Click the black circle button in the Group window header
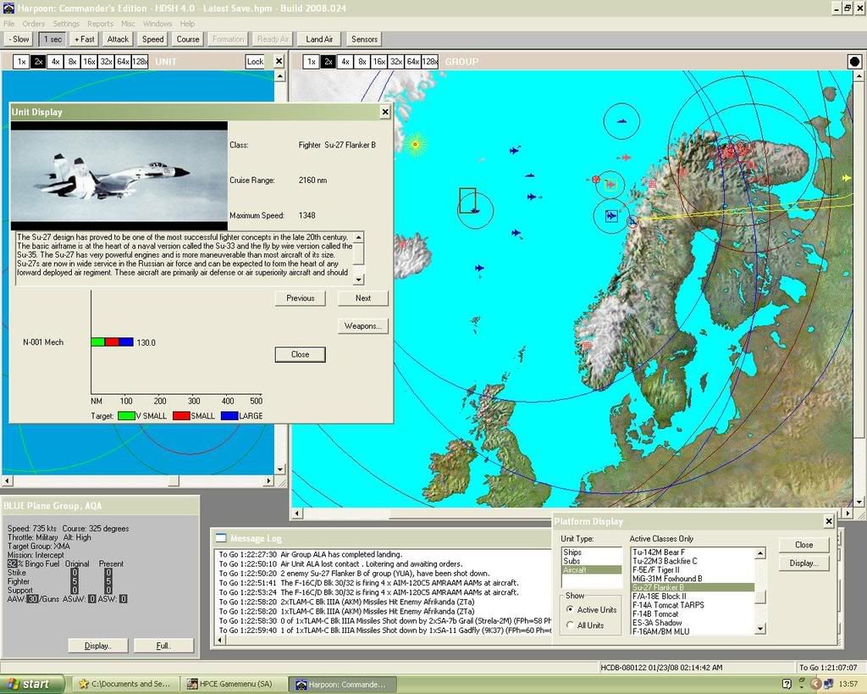Screen dimensions: 867x694 (x=854, y=61)
